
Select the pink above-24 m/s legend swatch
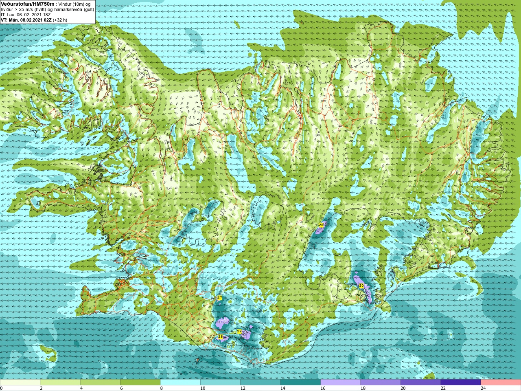[x=501, y=382]
